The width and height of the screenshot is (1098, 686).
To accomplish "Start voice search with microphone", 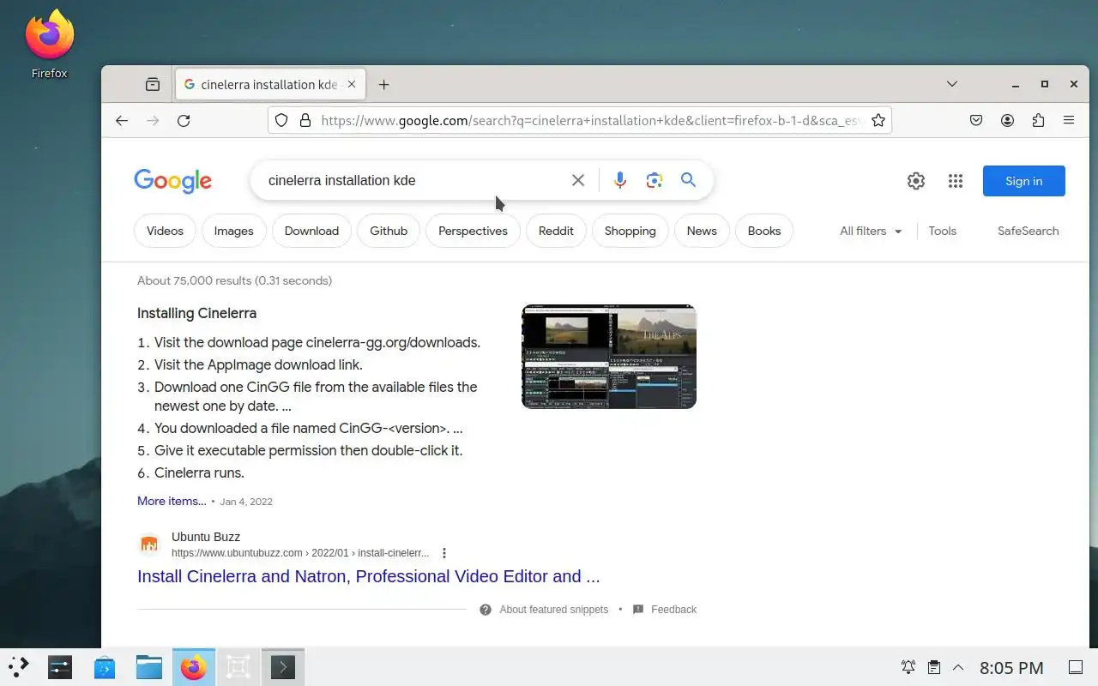I will coord(620,180).
